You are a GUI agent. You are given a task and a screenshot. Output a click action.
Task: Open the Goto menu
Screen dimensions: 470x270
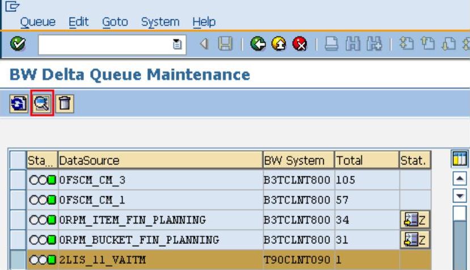click(115, 22)
